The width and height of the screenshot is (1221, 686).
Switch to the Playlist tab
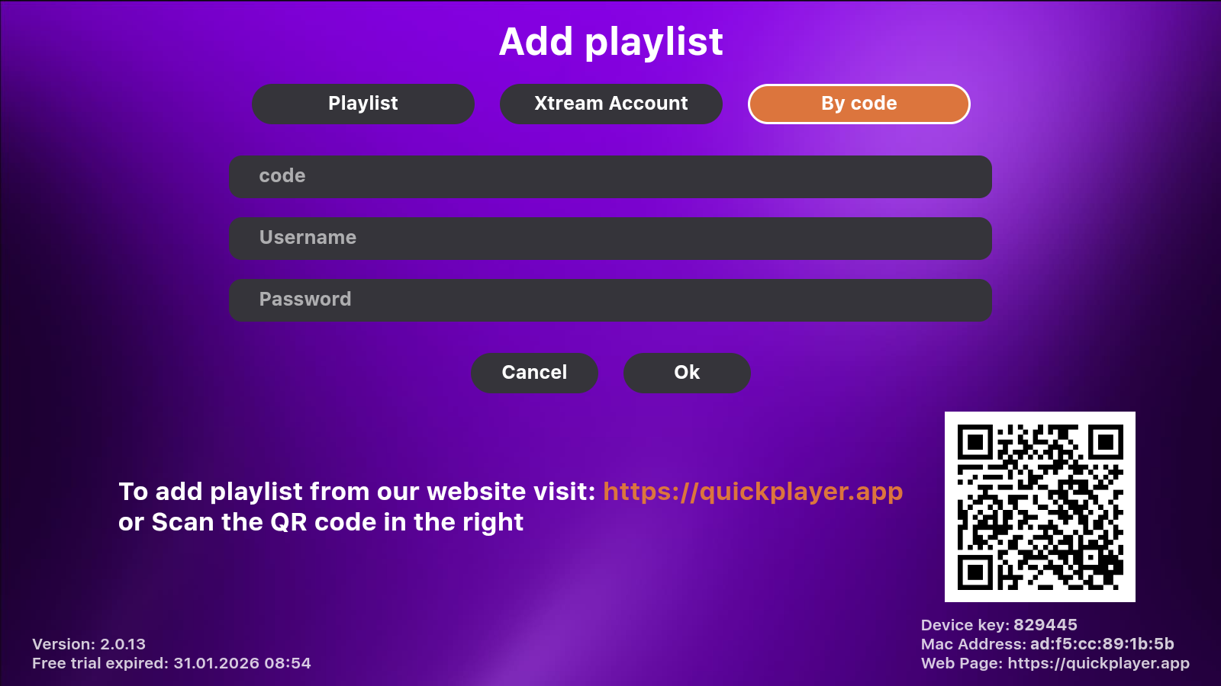(363, 104)
